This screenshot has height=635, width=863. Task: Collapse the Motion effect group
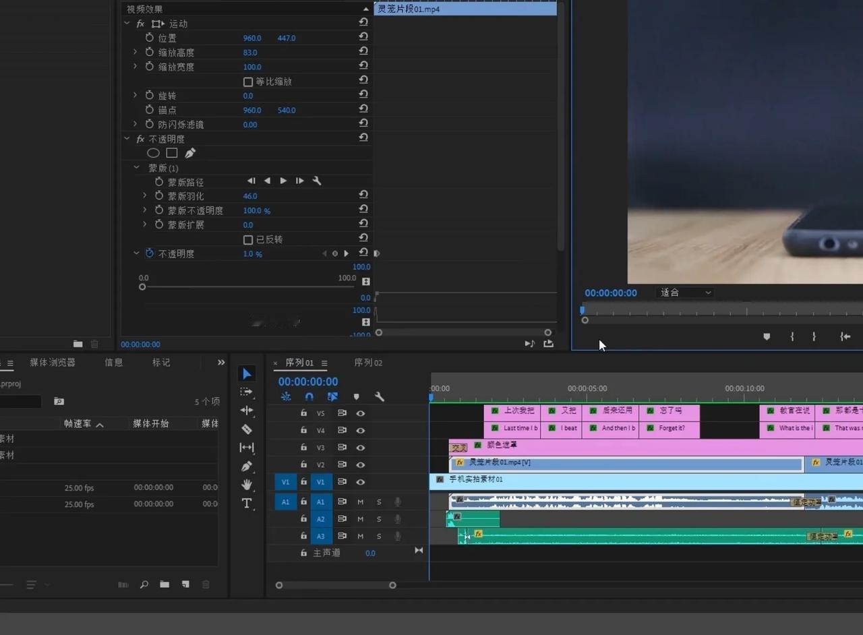pyautogui.click(x=127, y=24)
